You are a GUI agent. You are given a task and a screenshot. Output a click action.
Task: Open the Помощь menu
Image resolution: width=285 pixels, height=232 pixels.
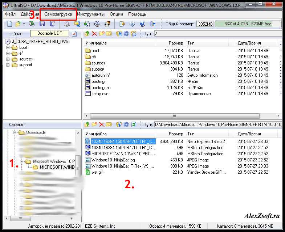(137, 14)
